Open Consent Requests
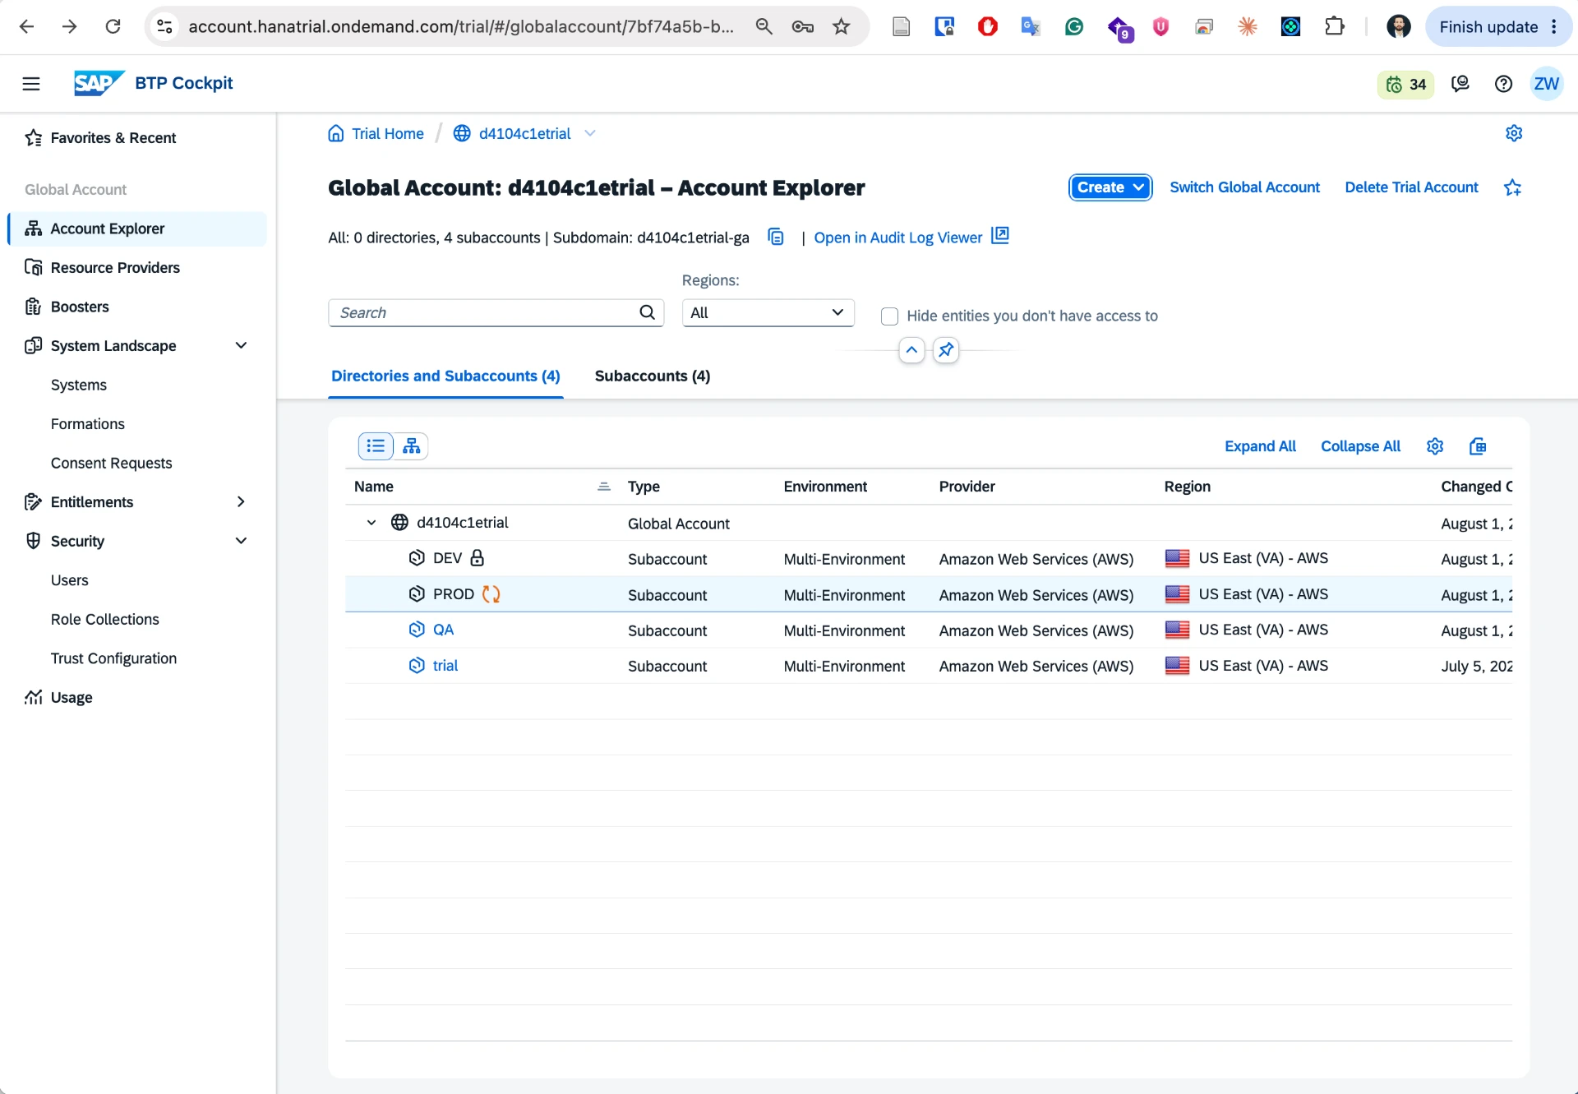The image size is (1578, 1094). coord(112,464)
